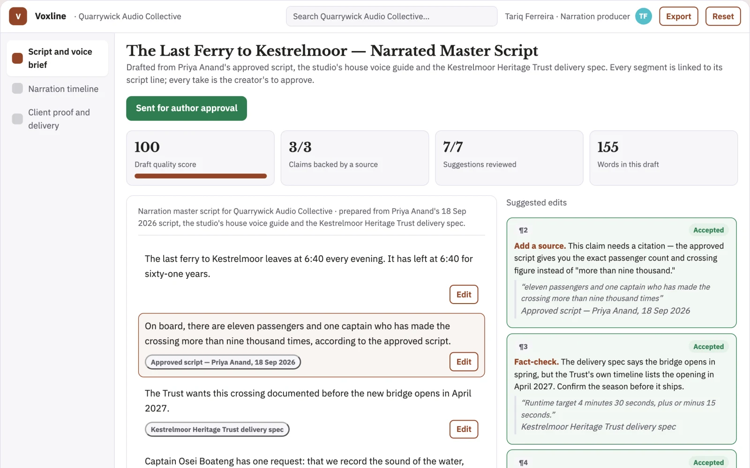Click the Narrated Master Script title
The width and height of the screenshot is (750, 468).
[x=332, y=51]
